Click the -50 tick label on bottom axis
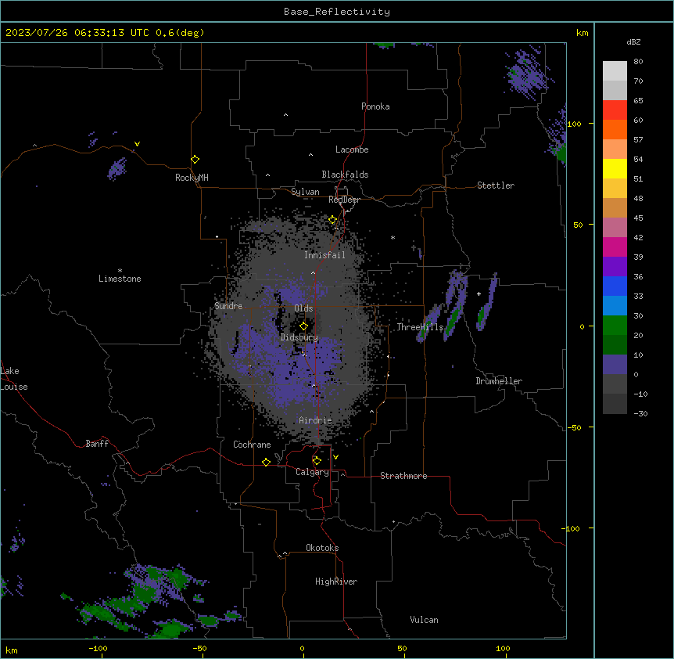This screenshot has height=659, width=674. point(199,648)
